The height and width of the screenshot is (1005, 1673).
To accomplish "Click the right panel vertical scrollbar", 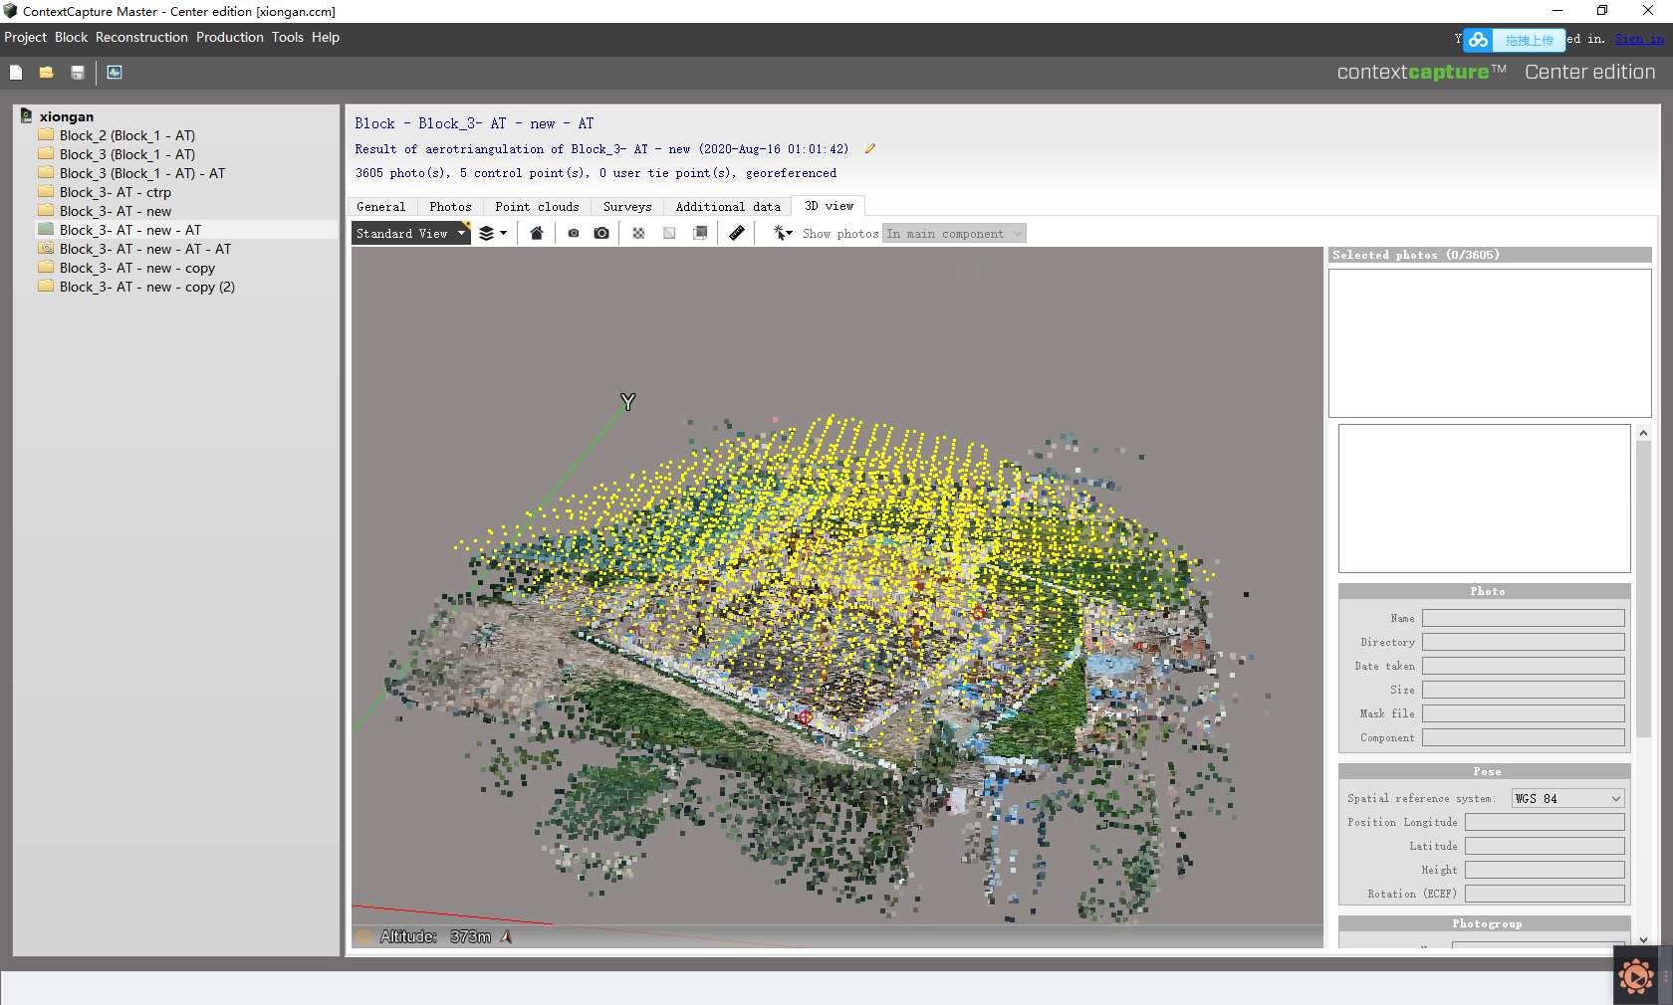I will click(1643, 587).
